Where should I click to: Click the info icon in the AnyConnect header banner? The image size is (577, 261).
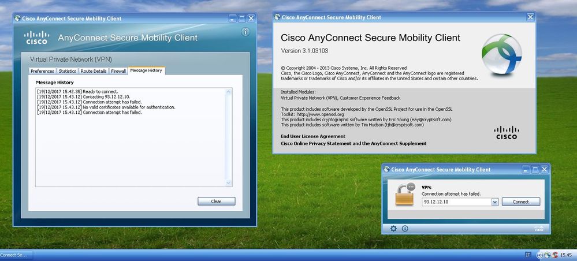pyautogui.click(x=245, y=32)
